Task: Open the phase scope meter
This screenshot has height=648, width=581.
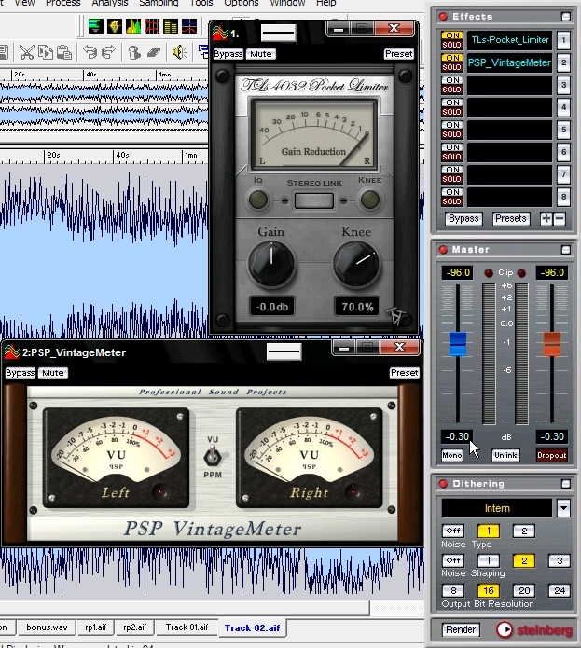Action: tap(115, 26)
